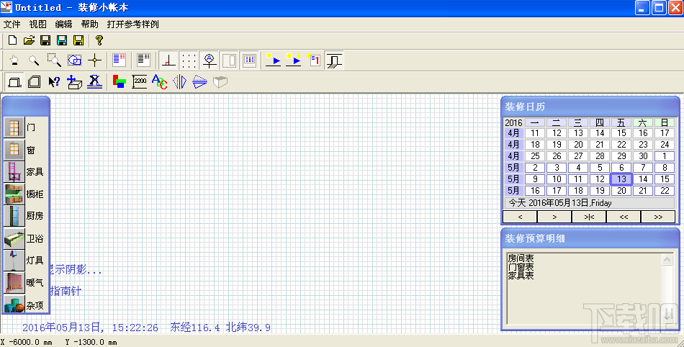Select the 2200 dimension tool icon

click(139, 81)
